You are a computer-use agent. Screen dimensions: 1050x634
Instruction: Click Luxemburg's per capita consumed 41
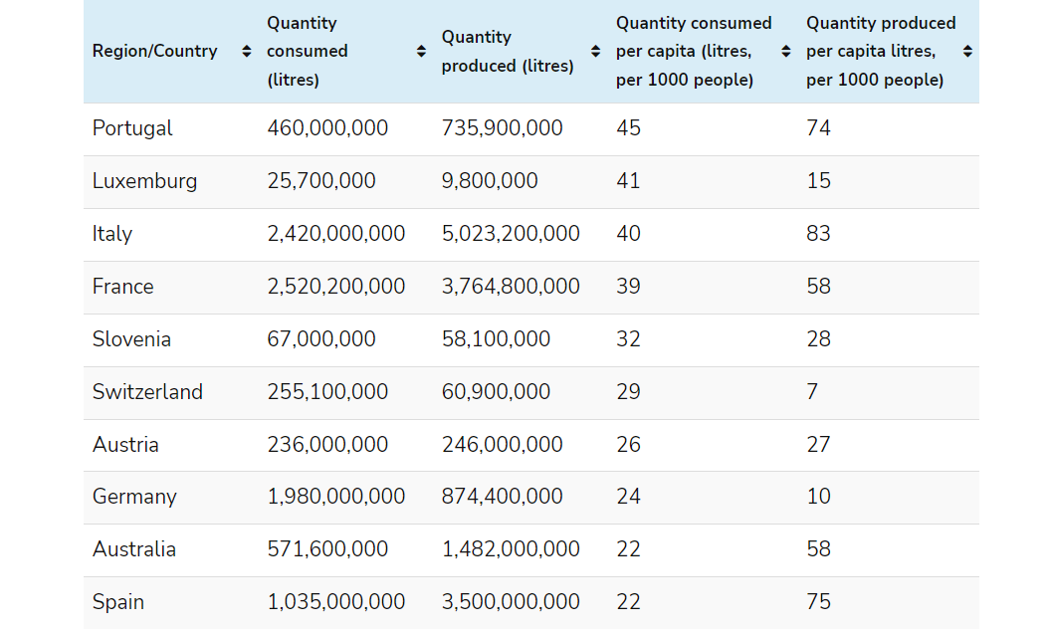(628, 181)
